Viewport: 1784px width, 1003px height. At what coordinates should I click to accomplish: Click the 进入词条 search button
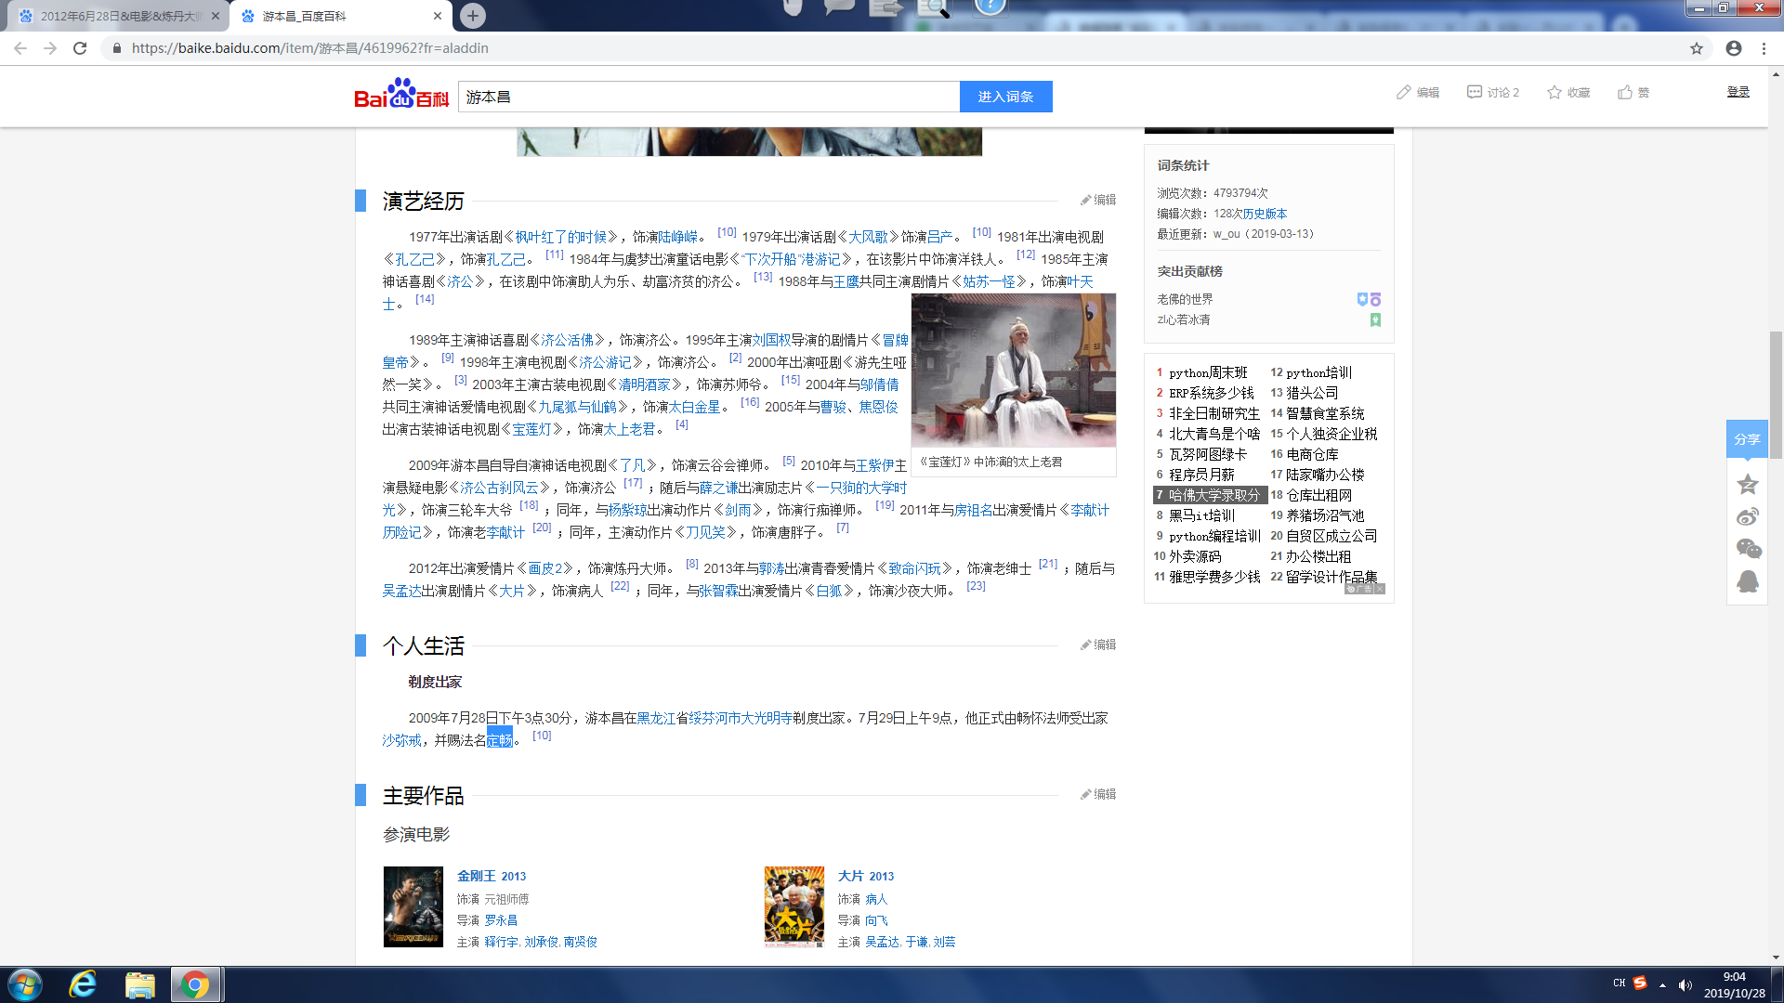click(1005, 97)
